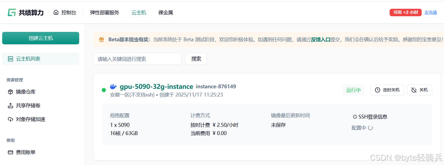Image resolution: width=444 pixels, height=165 pixels.
Task: Click the gpu-5090-32g-instance name
Action: coord(156,86)
